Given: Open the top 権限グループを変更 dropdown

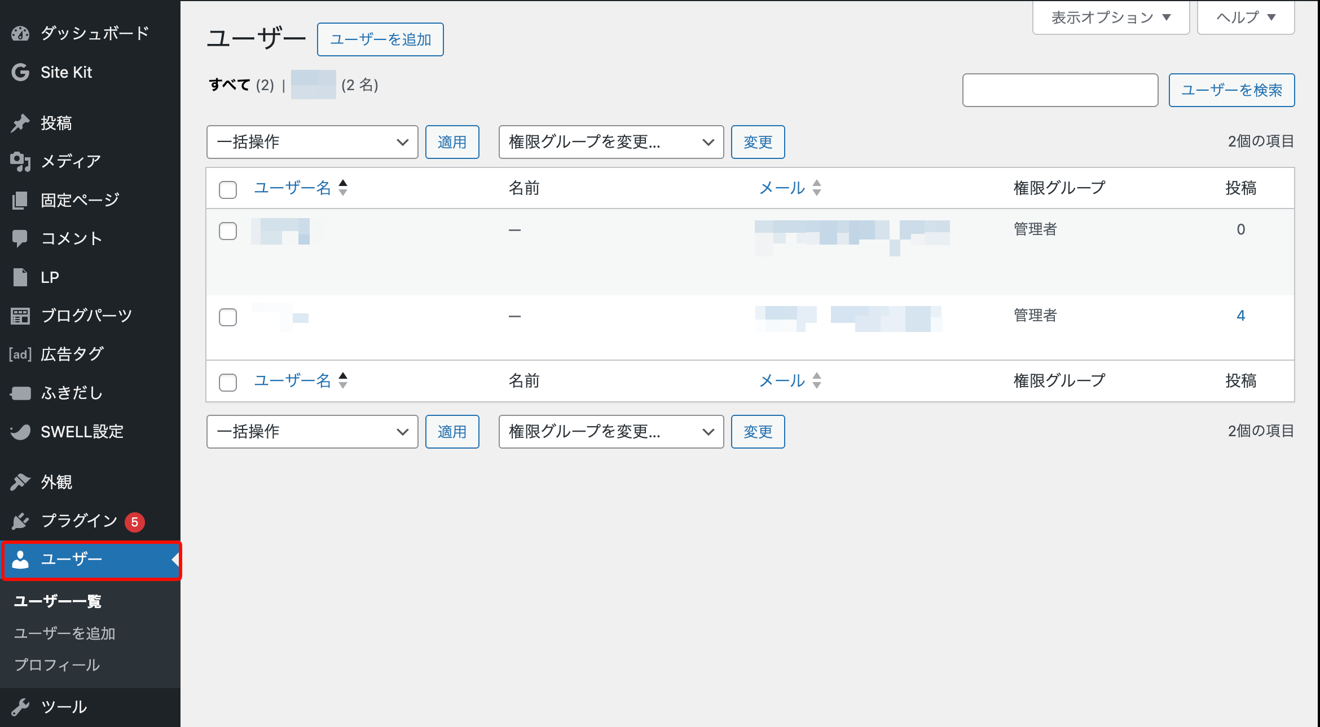Looking at the screenshot, I should 611,142.
